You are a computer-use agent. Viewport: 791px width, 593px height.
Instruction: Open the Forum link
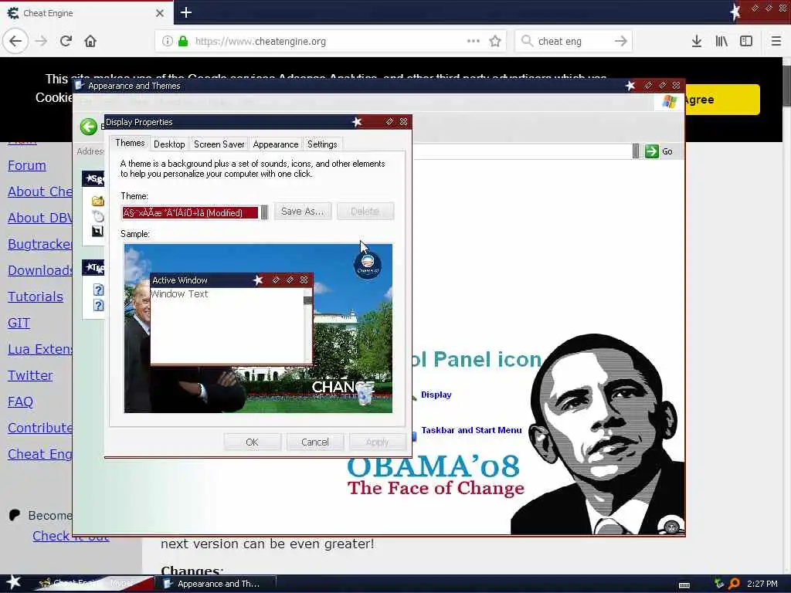point(27,165)
